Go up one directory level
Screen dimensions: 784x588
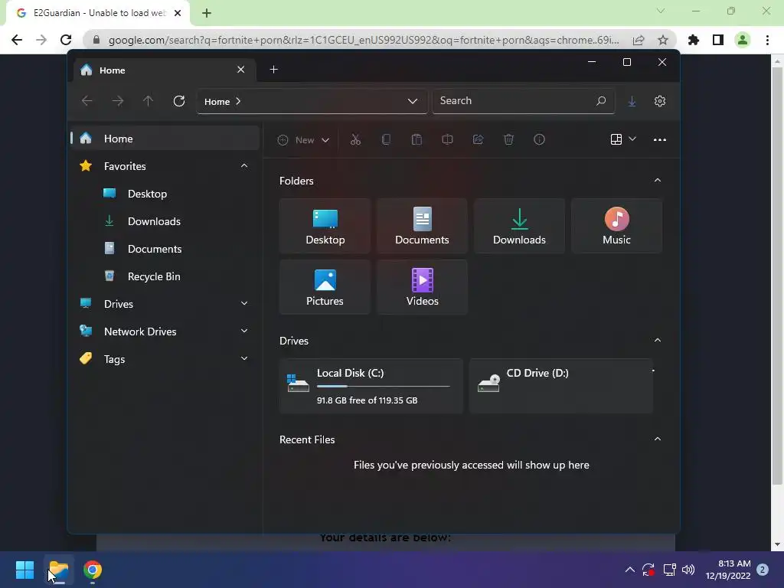tap(148, 101)
